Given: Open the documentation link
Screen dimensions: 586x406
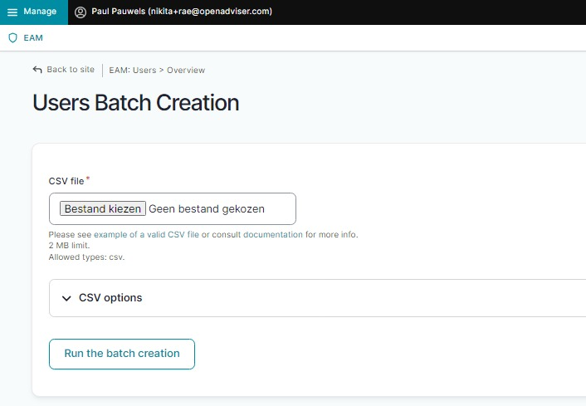Looking at the screenshot, I should [273, 235].
